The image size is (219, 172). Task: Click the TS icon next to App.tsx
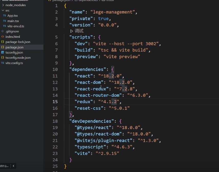(5, 16)
